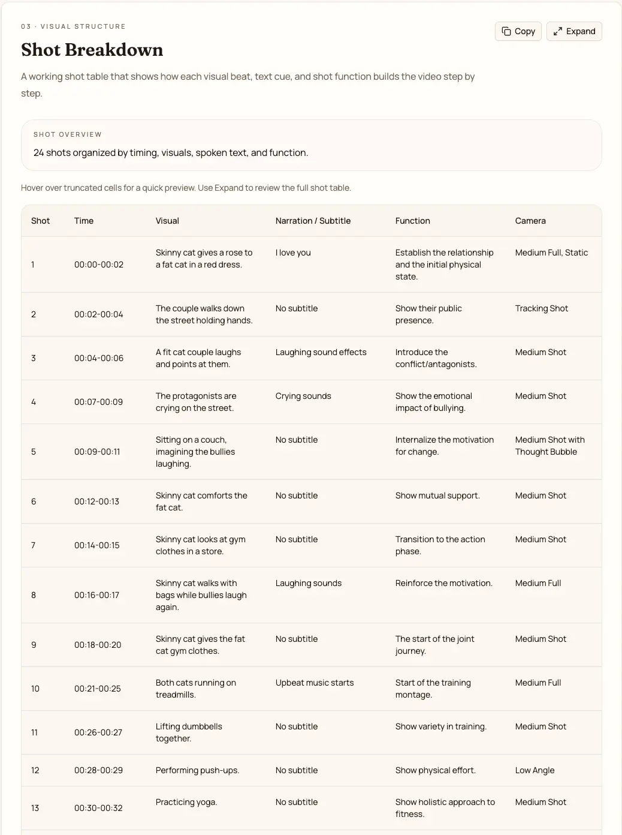The image size is (622, 835).
Task: Select the 00:02-00:04 time cell
Action: pos(99,314)
